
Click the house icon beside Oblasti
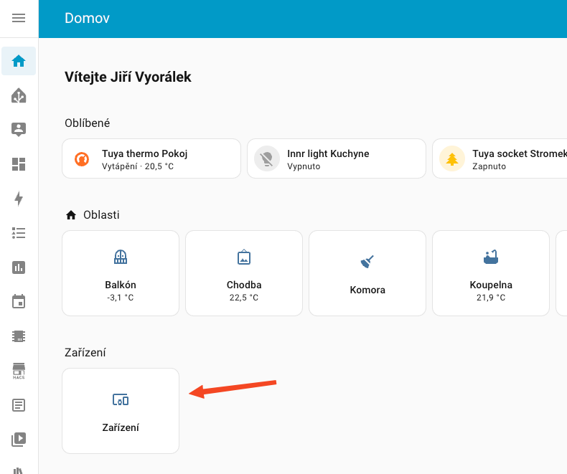pyautogui.click(x=71, y=215)
